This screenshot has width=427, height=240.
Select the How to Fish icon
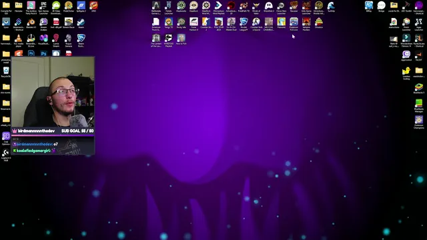pos(181,38)
